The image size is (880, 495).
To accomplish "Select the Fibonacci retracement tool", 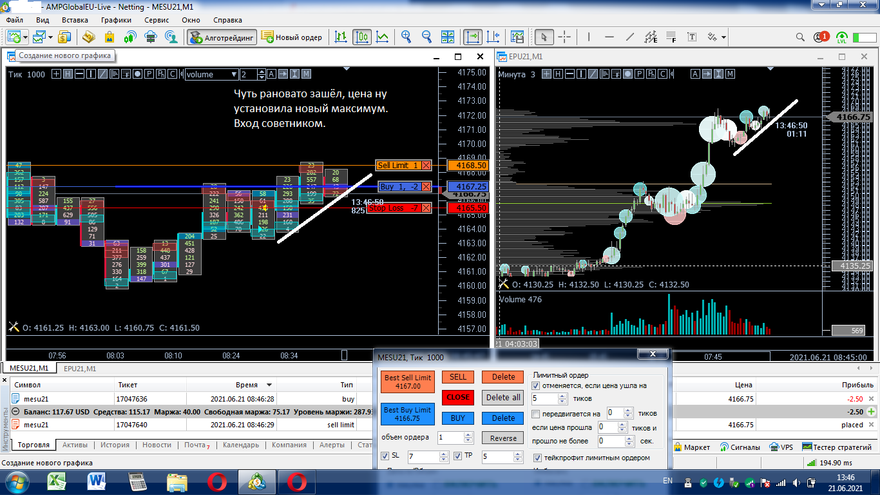I will pyautogui.click(x=671, y=37).
